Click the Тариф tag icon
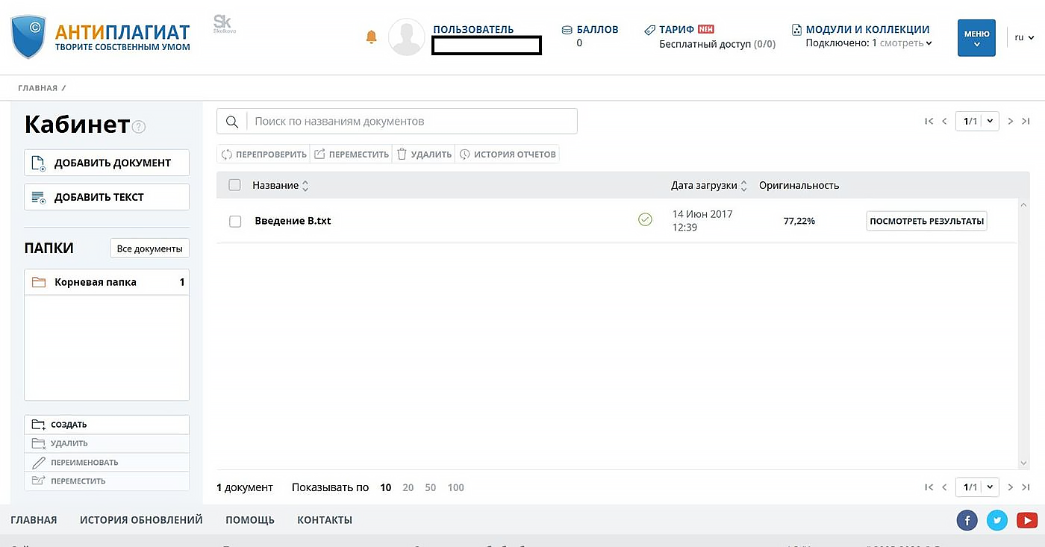This screenshot has width=1045, height=547. click(x=649, y=30)
